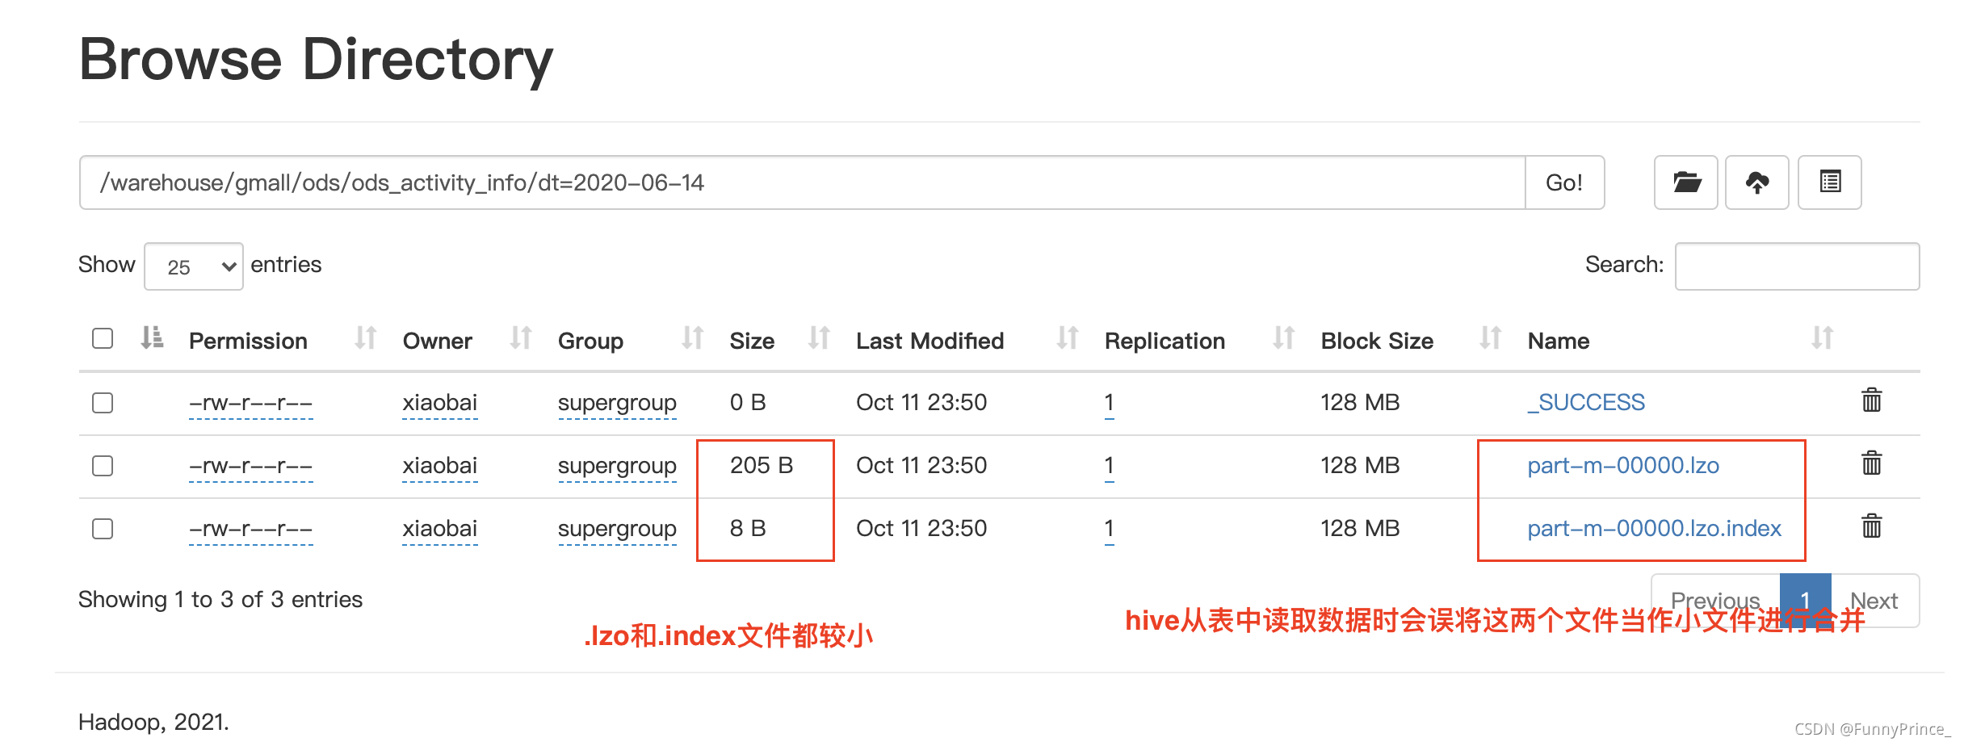Click the Permission column header text
The height and width of the screenshot is (746, 1964).
248,342
